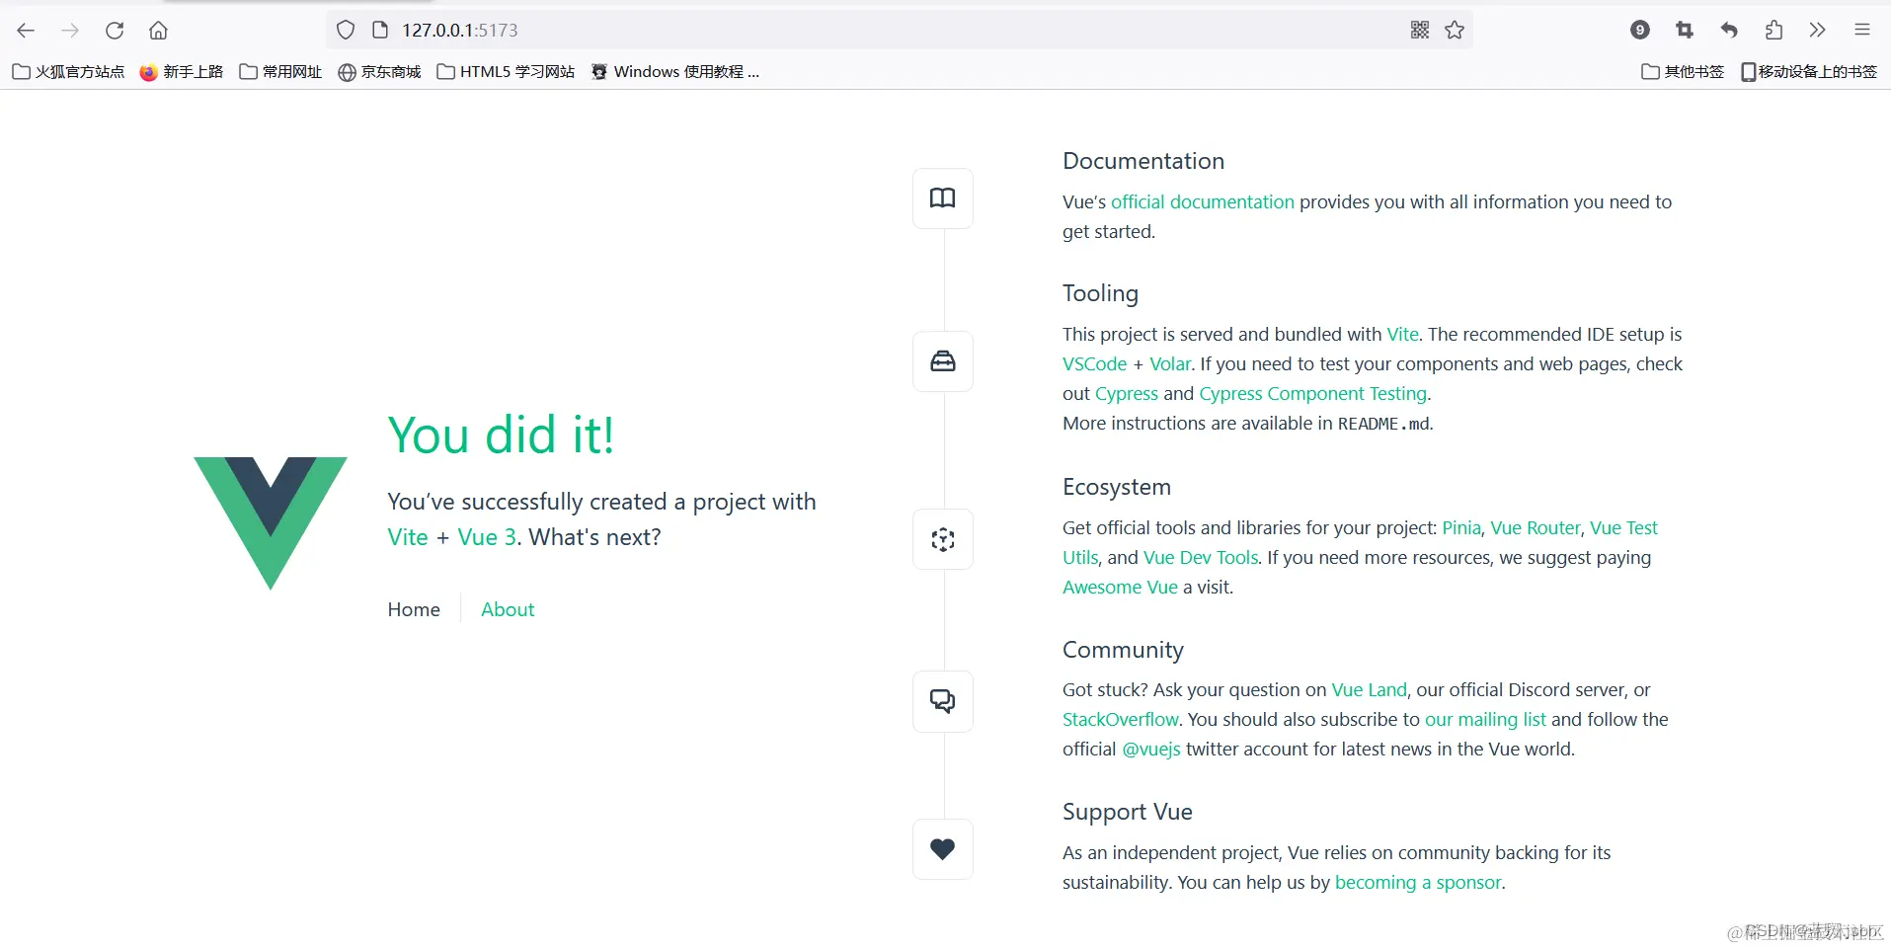Open the Vue Land link
Screen dimensions: 1891x949
coord(1369,690)
